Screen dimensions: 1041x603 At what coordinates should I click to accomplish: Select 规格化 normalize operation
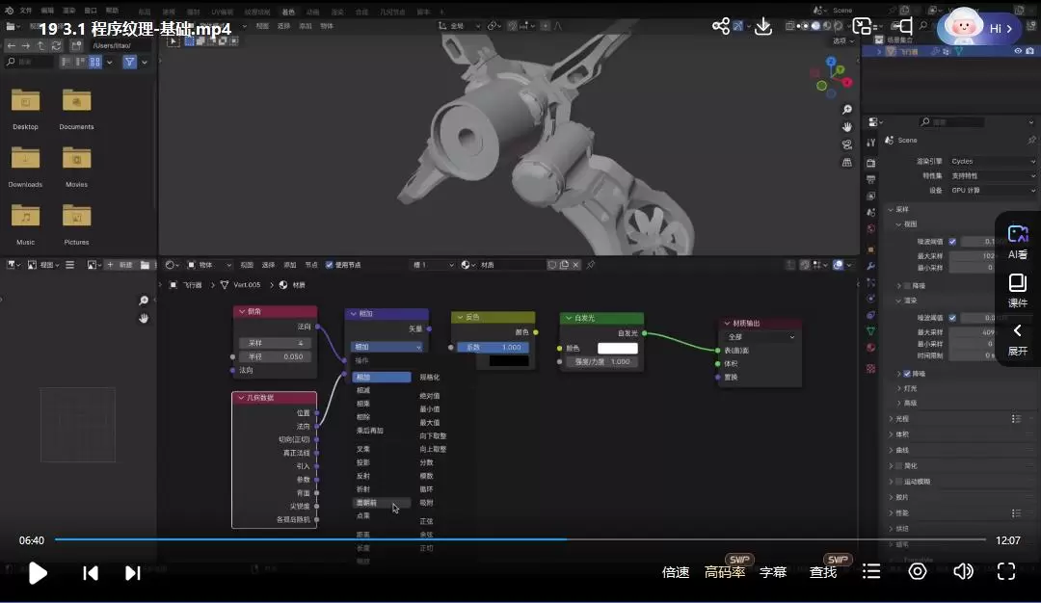pos(430,377)
